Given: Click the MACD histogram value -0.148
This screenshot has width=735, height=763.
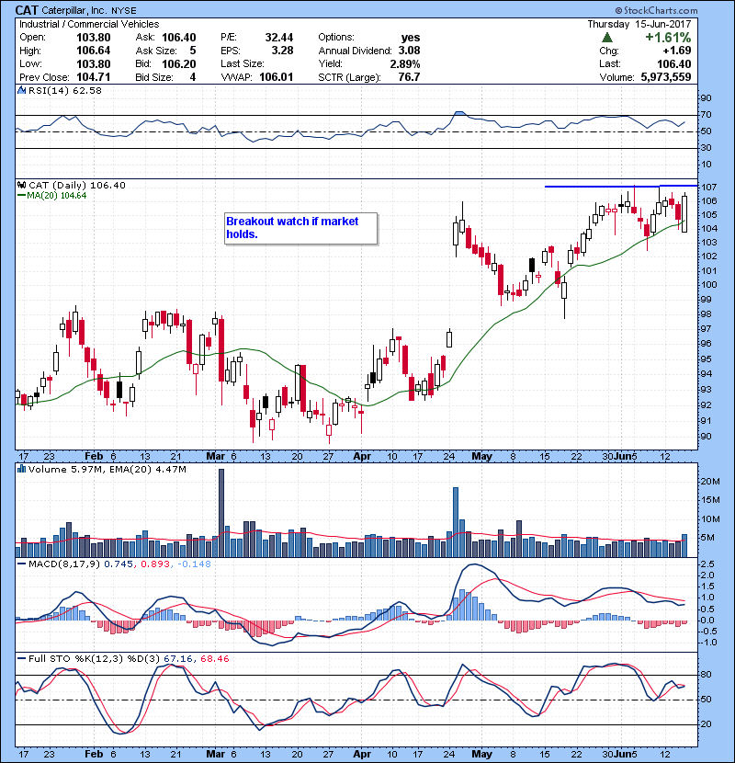Looking at the screenshot, I should point(194,564).
